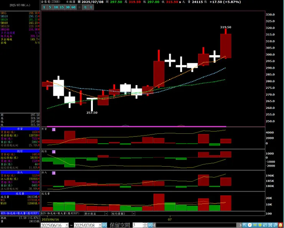Click the 257.50 low price label on chart
284x228 pixels.
point(92,113)
